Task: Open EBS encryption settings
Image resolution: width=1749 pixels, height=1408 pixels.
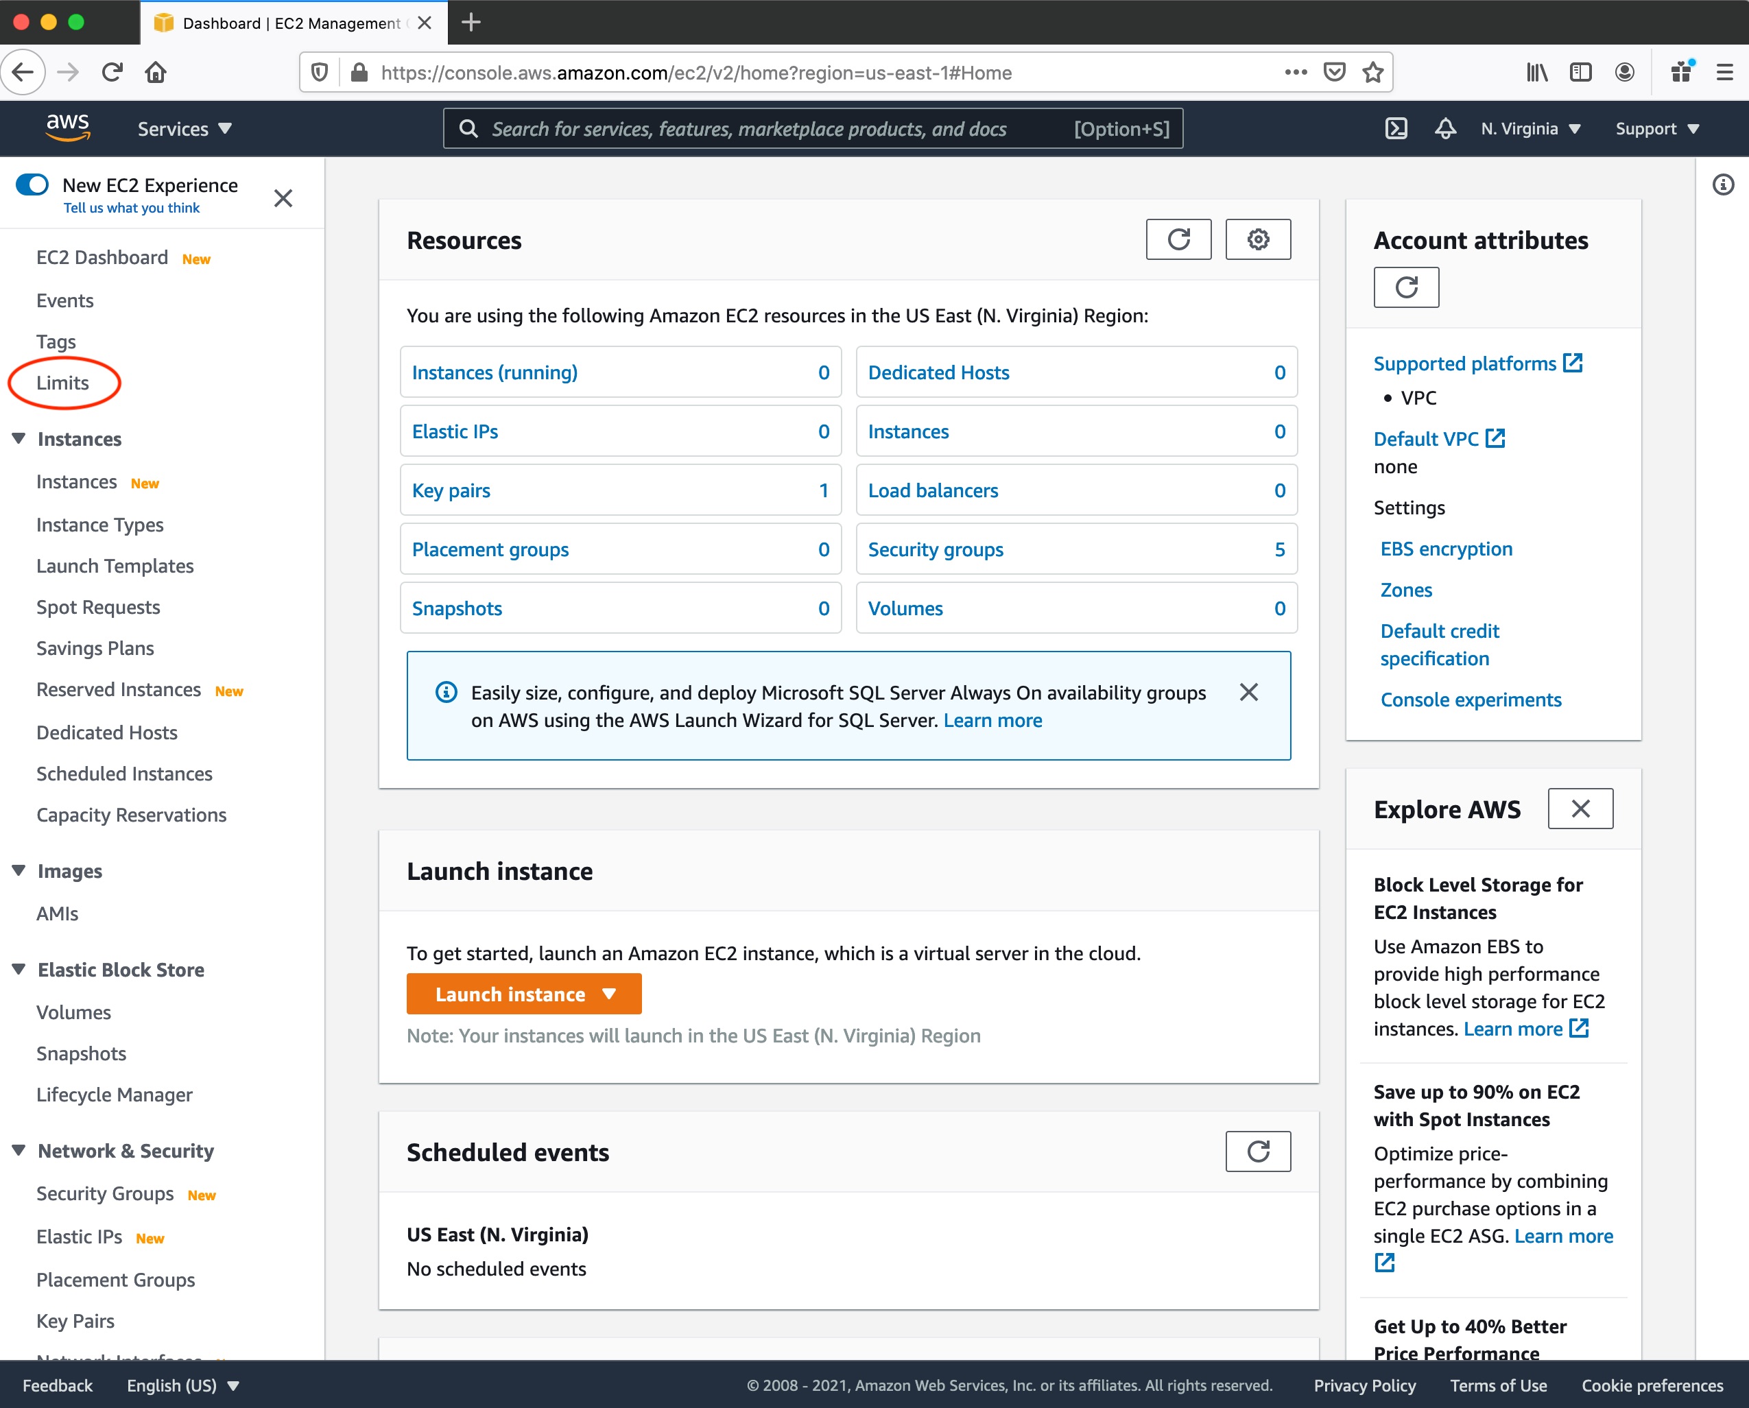Action: tap(1447, 549)
